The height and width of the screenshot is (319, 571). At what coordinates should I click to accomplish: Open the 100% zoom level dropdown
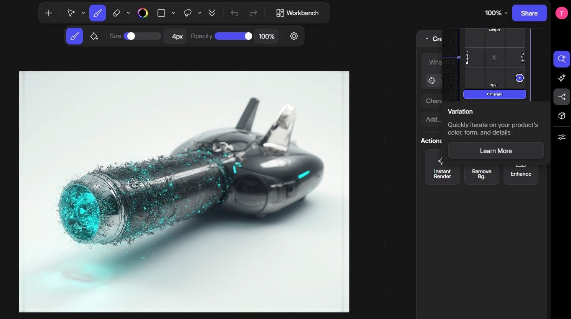click(x=496, y=13)
